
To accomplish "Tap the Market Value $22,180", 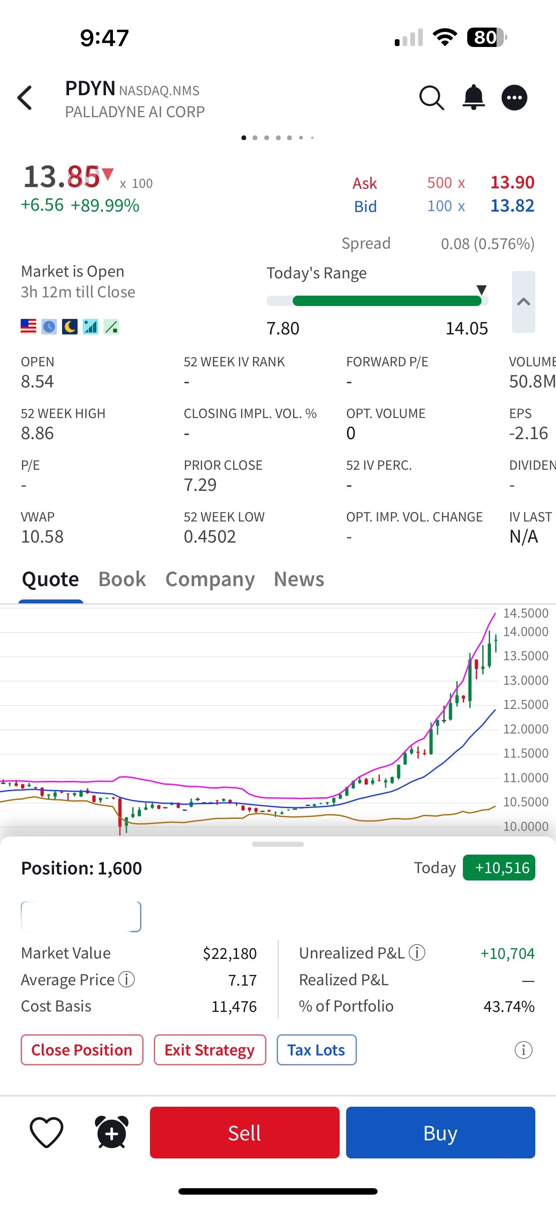I will [230, 953].
